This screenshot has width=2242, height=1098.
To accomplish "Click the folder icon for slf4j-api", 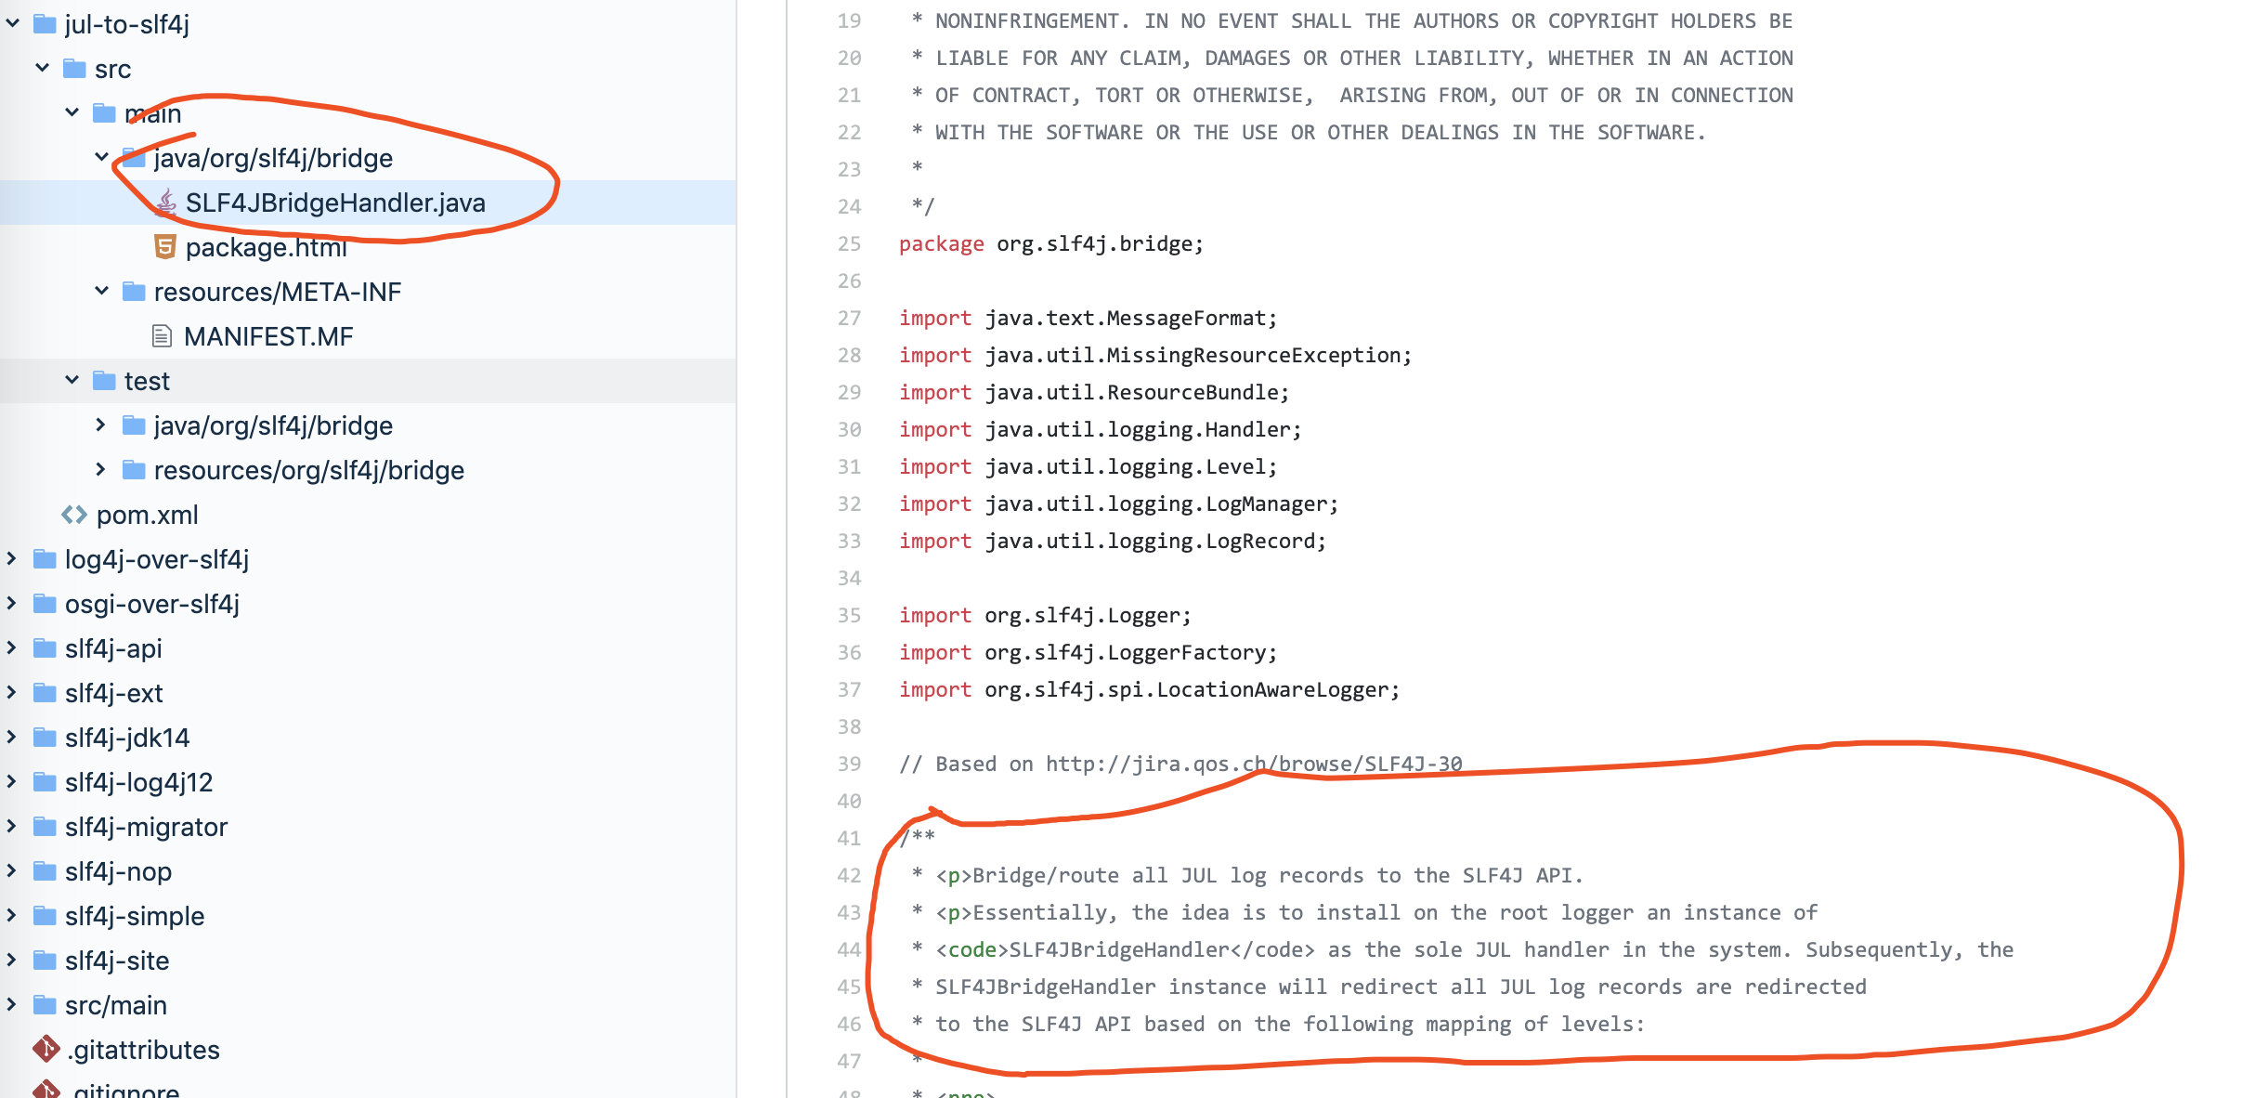I will pos(45,647).
